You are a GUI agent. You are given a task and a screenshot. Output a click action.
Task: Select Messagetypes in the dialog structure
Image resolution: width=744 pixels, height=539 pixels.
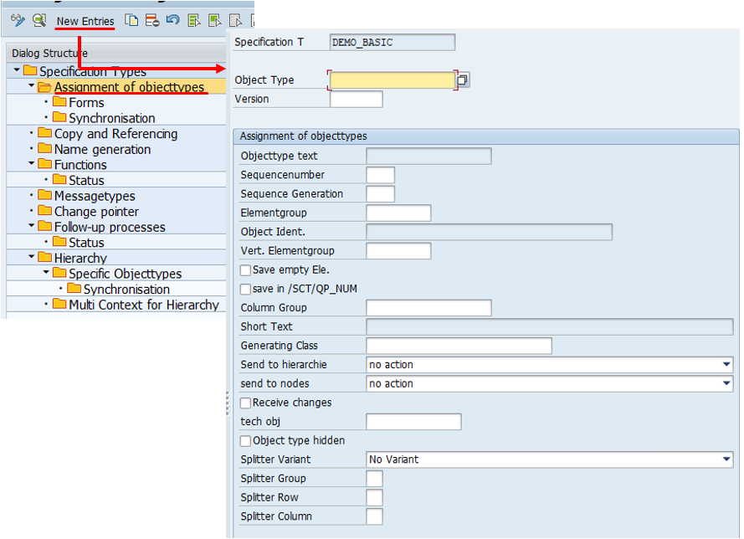click(94, 196)
